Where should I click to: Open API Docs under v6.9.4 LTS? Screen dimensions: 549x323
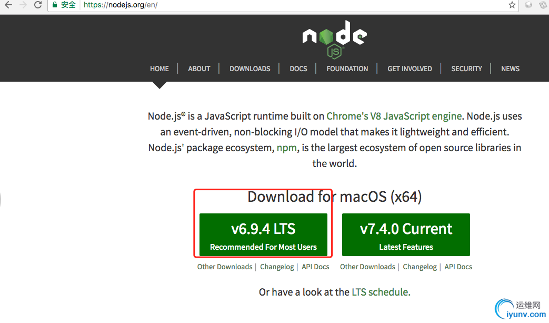(x=315, y=267)
